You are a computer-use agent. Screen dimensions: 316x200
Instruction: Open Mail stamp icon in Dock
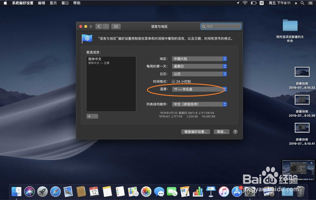(x=68, y=191)
